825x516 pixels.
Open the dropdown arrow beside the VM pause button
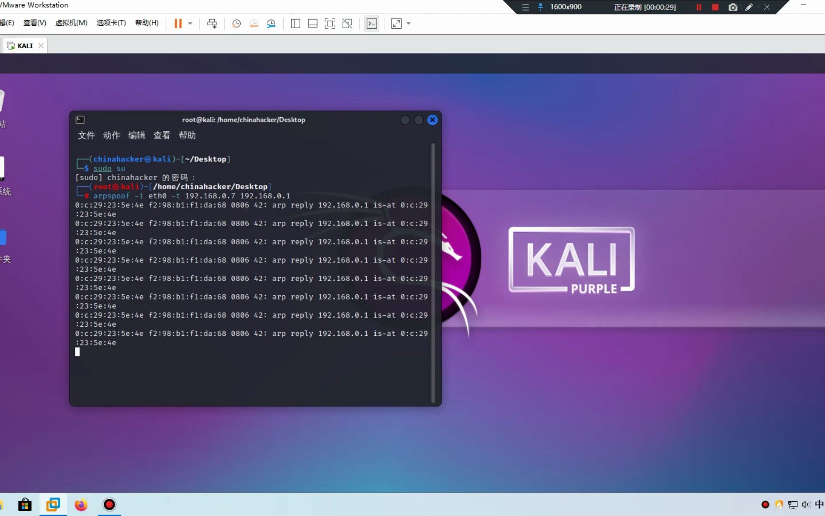[x=190, y=23]
